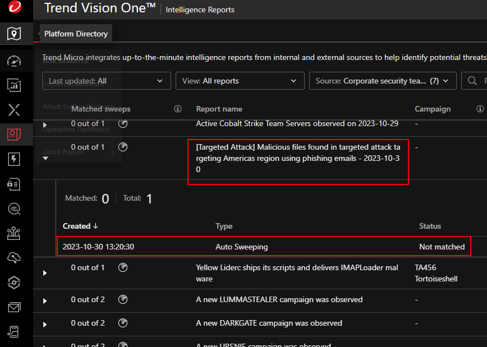Open the dashboards chart icon in sidebar

(x=14, y=85)
